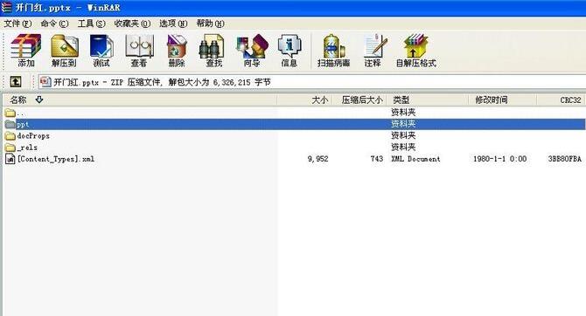Click the WinRAR title bar app icon
The width and height of the screenshot is (586, 316).
coord(6,7)
